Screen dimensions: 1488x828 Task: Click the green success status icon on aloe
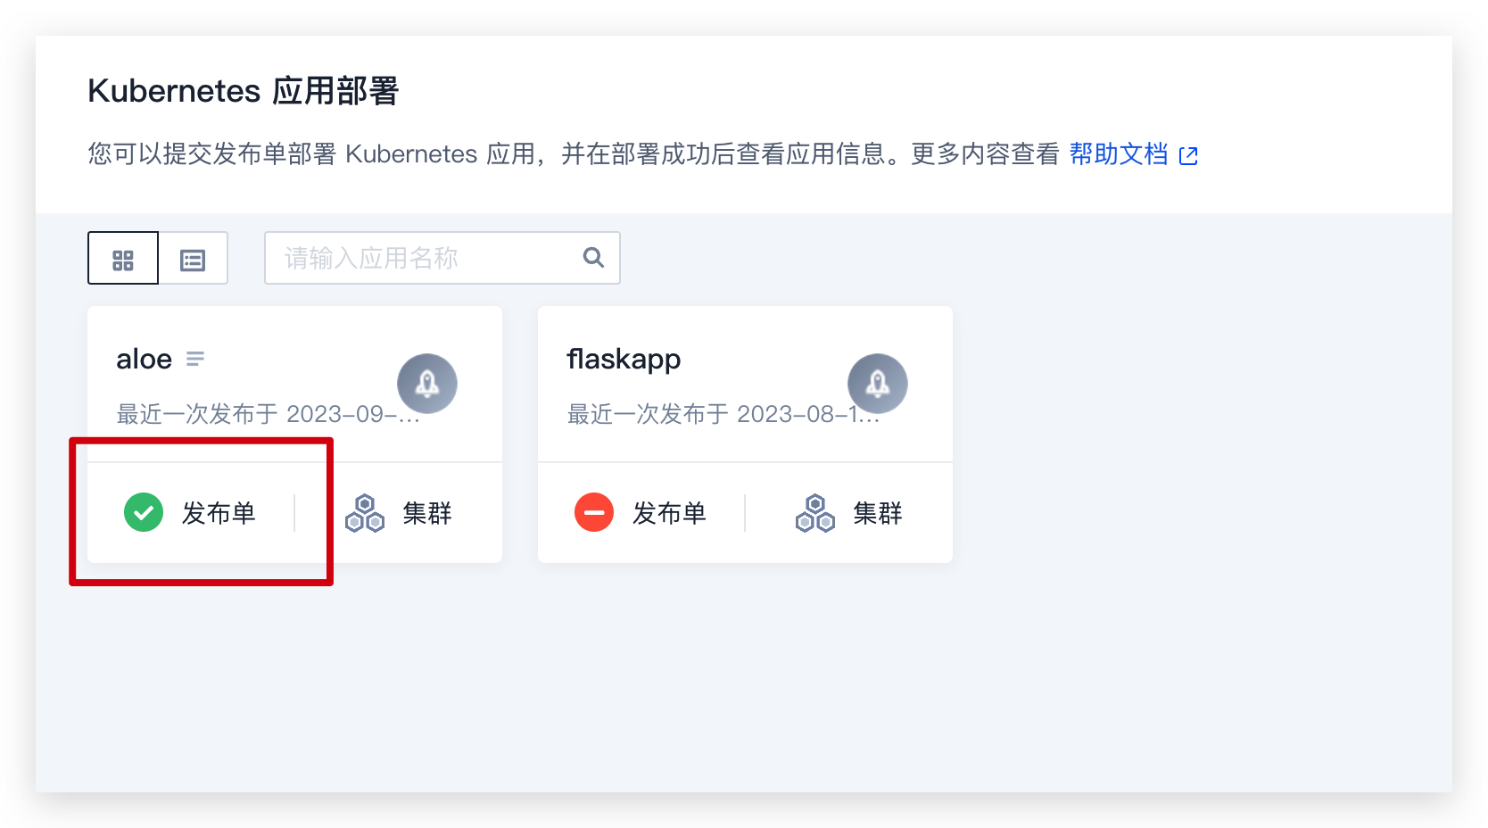click(x=144, y=512)
